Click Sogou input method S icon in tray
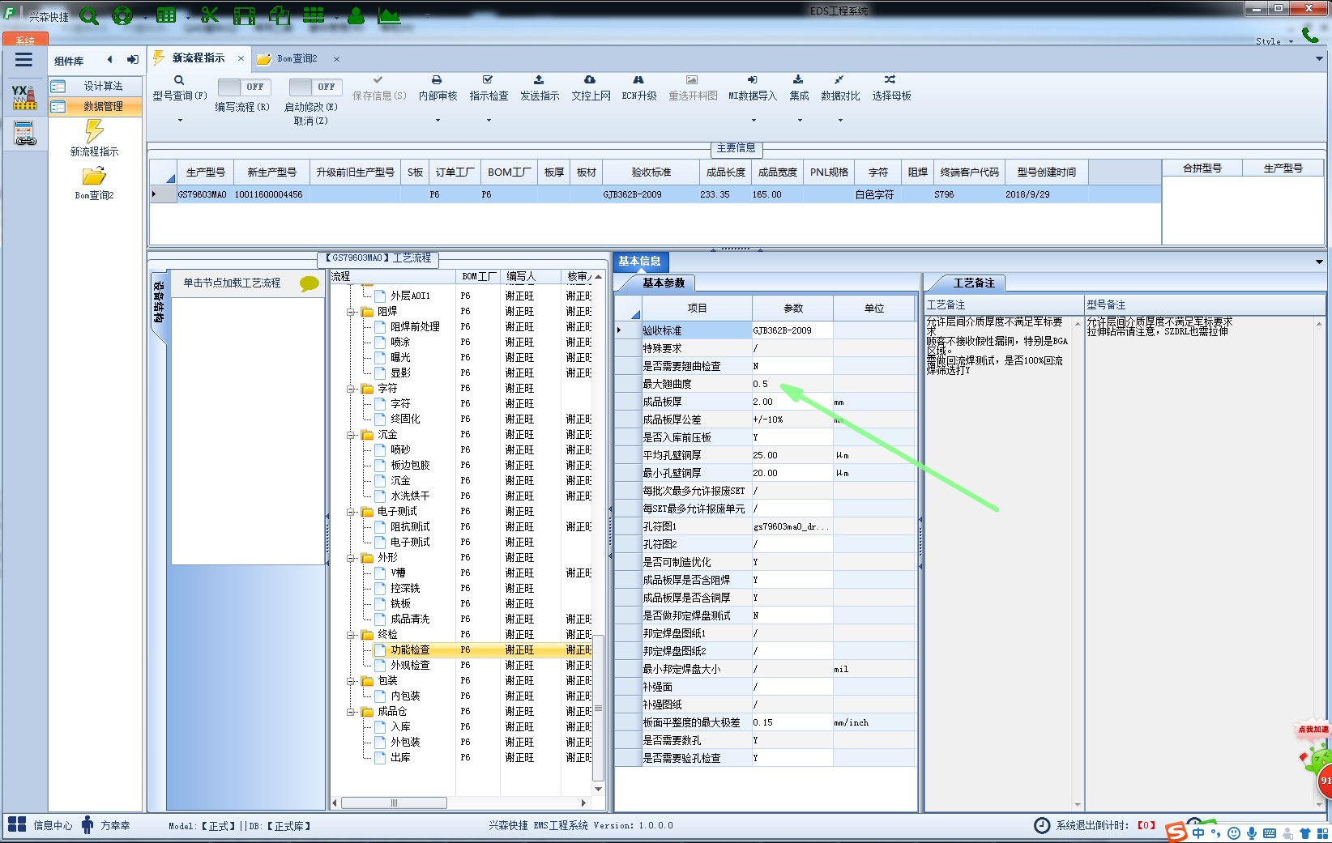The image size is (1332, 843). 1176,832
